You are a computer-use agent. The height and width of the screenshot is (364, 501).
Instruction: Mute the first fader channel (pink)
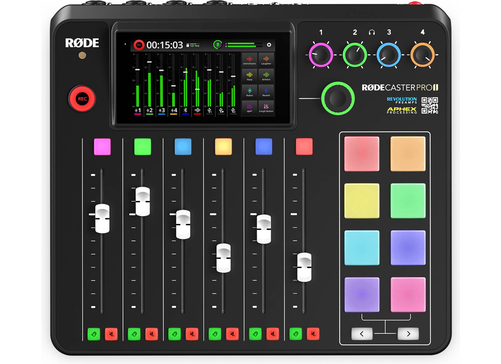pos(111,334)
